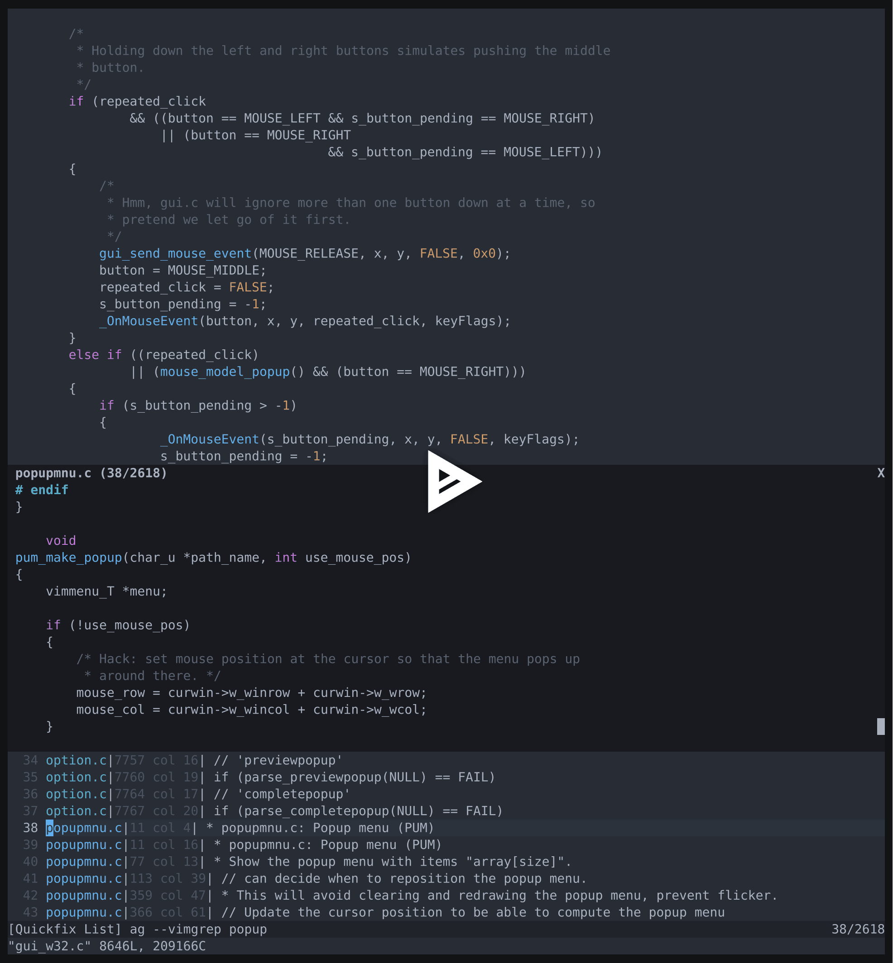Click '# endif' line in preview
The width and height of the screenshot is (893, 963).
42,490
